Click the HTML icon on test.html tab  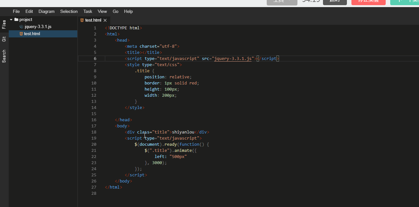click(82, 20)
